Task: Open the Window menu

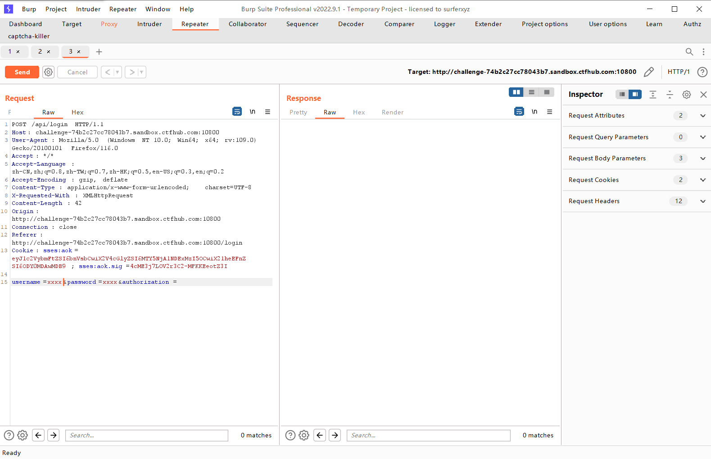Action: tap(158, 9)
